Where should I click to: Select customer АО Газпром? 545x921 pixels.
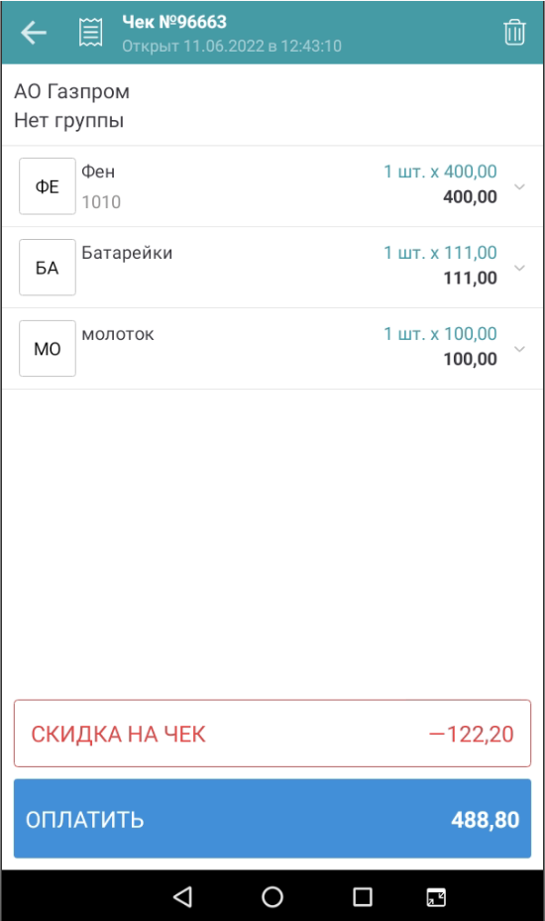tap(71, 91)
